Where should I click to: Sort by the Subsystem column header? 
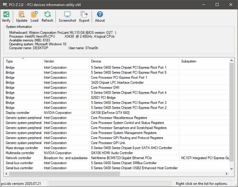[x=204, y=61]
